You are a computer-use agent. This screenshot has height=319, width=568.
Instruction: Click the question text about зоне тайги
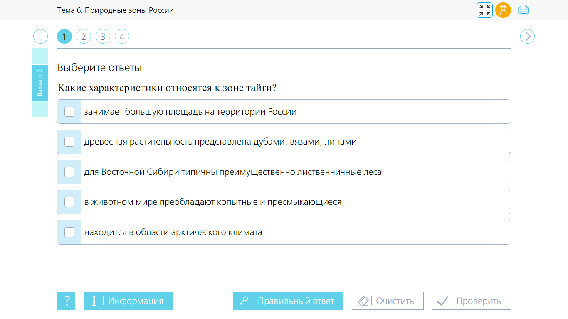point(167,88)
